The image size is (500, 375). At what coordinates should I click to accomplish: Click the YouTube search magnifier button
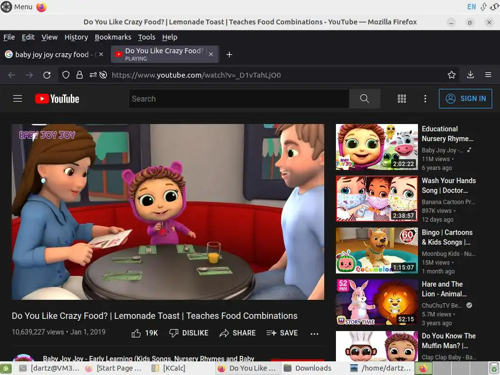[364, 99]
